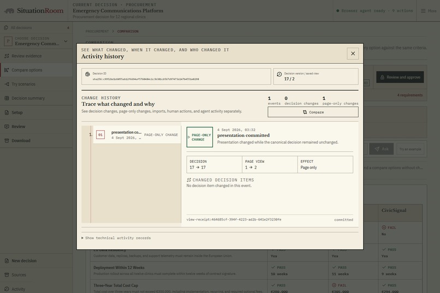Click the Try an example button
Image resolution: width=440 pixels, height=293 pixels.
click(410, 149)
